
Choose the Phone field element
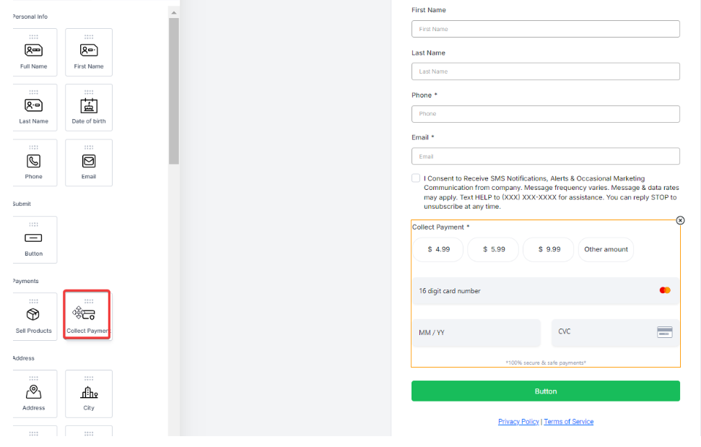tap(34, 162)
